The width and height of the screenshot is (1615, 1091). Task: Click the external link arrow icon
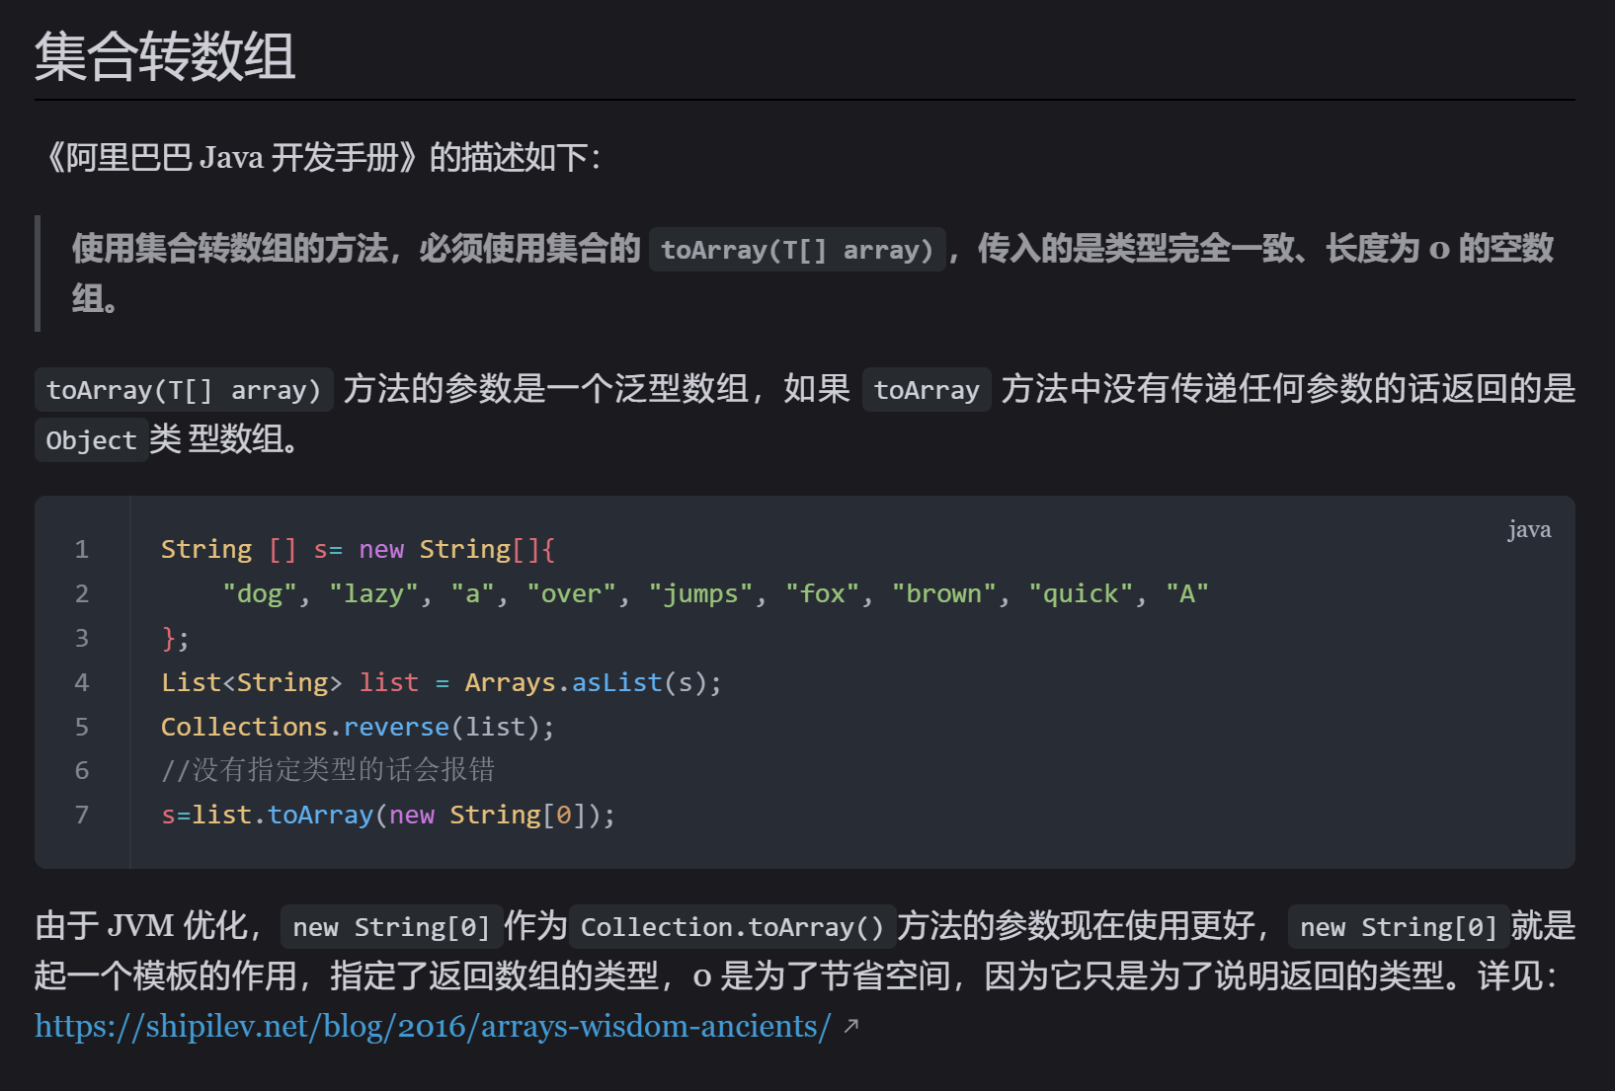851,1027
